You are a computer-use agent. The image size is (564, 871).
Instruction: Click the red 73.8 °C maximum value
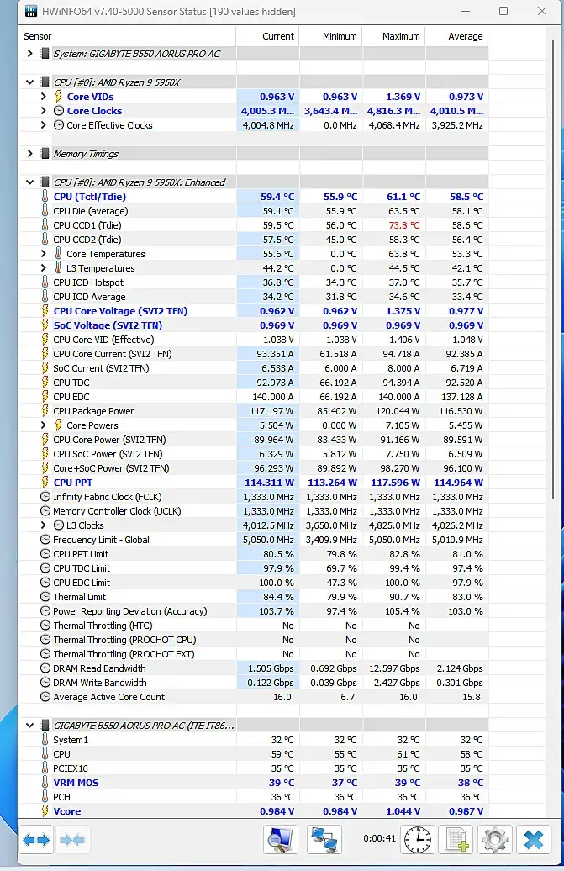coord(404,225)
